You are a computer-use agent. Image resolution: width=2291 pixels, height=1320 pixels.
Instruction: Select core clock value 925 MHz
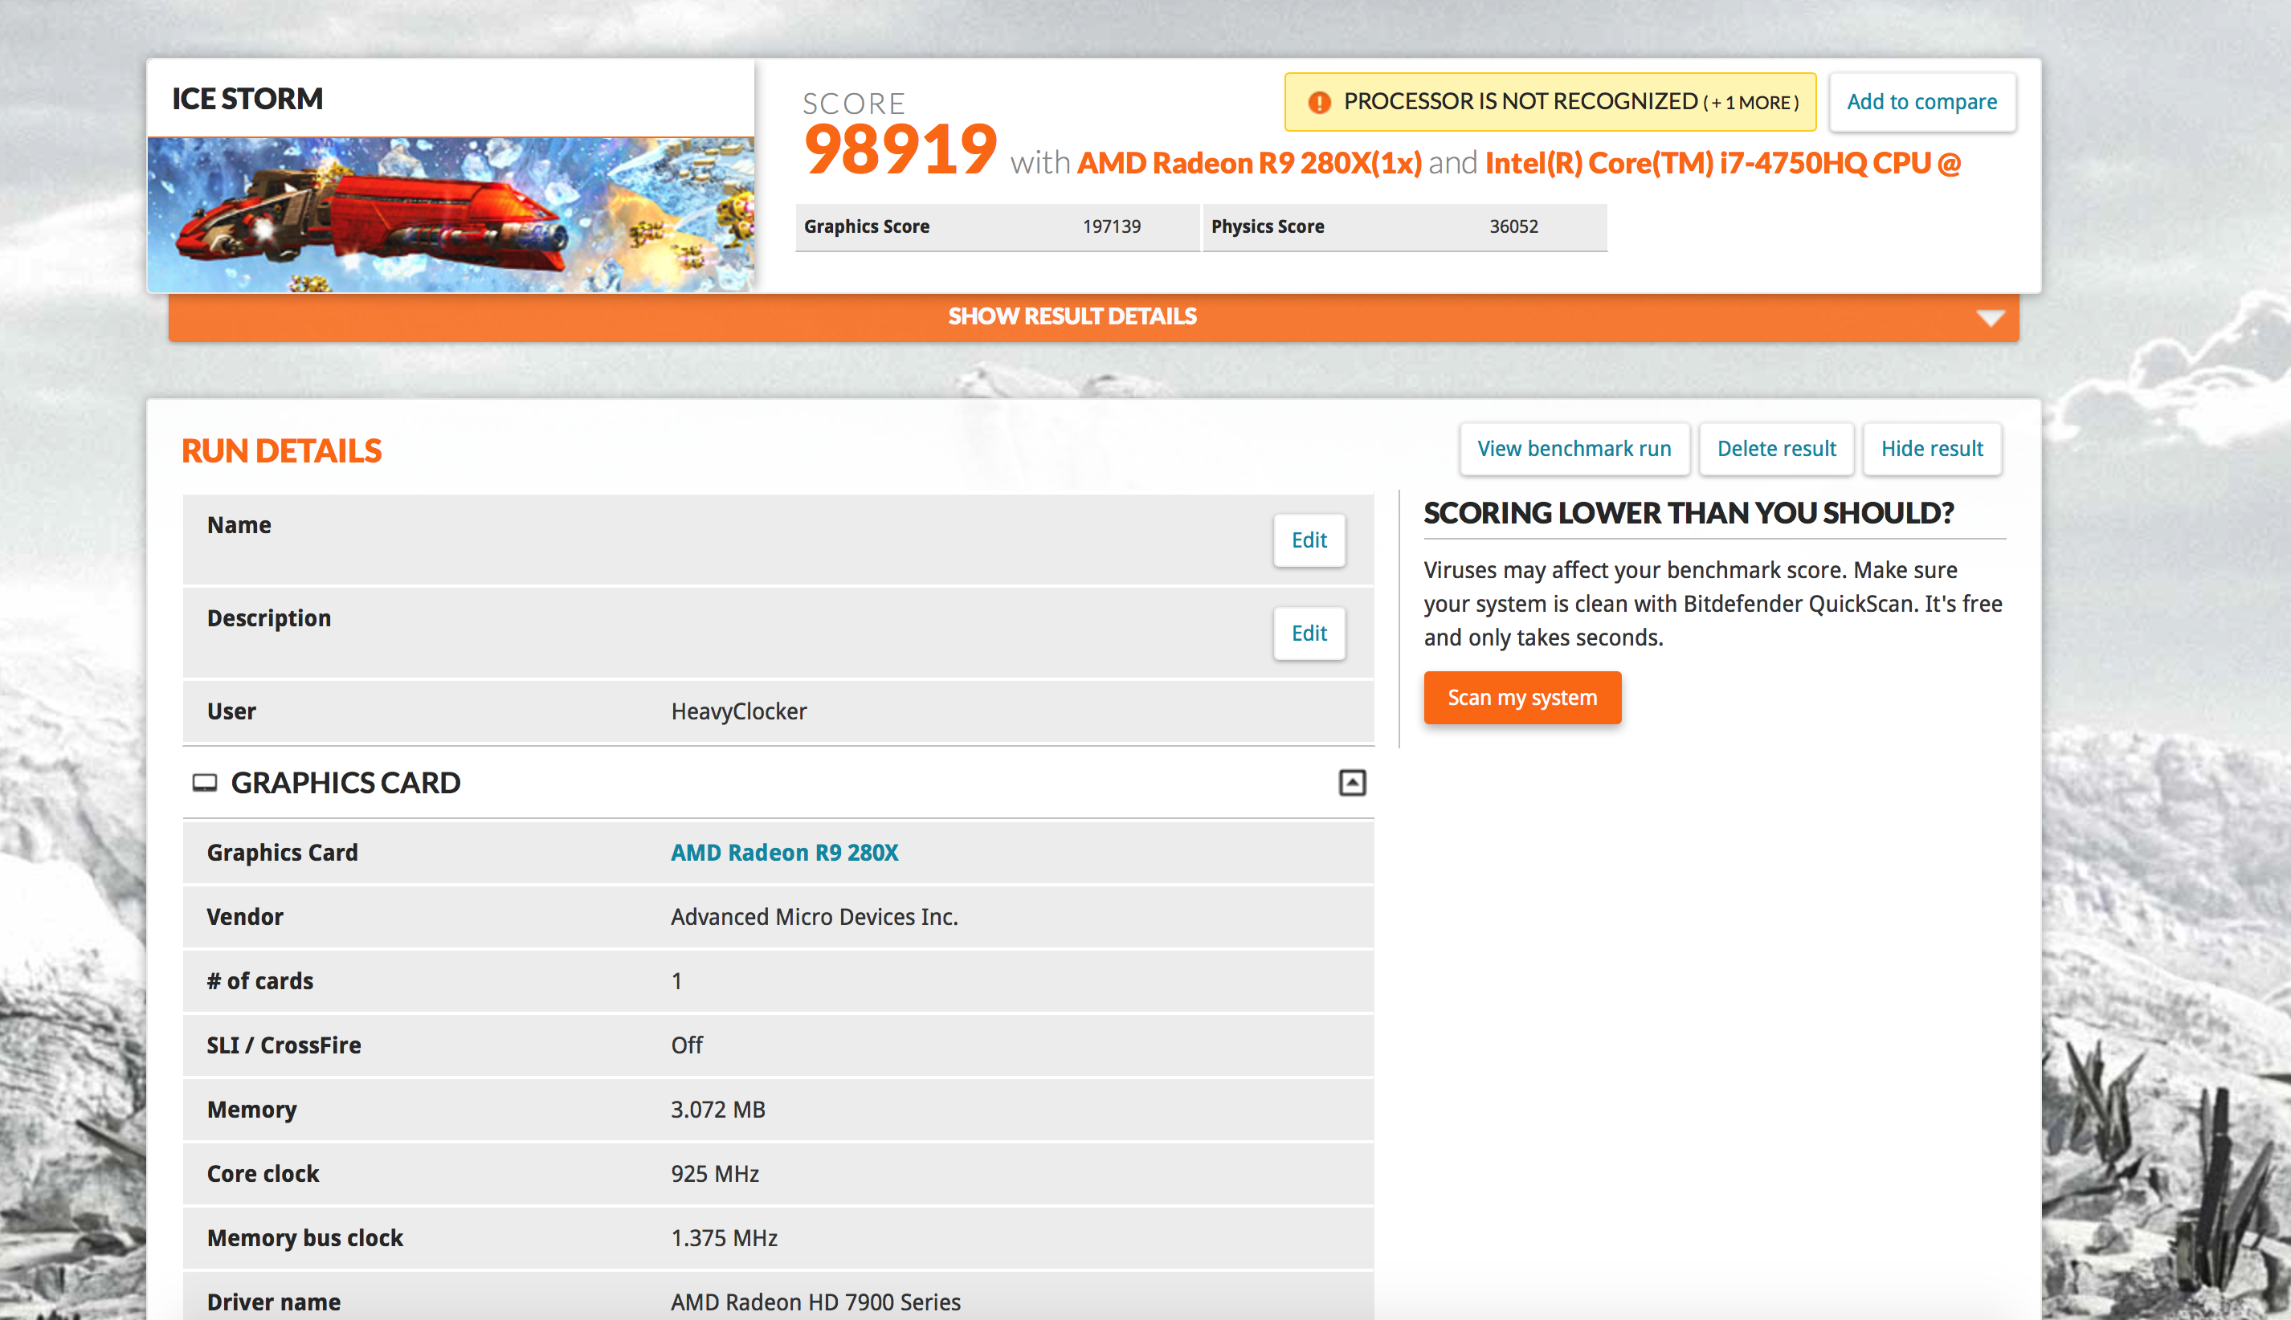tap(715, 1174)
